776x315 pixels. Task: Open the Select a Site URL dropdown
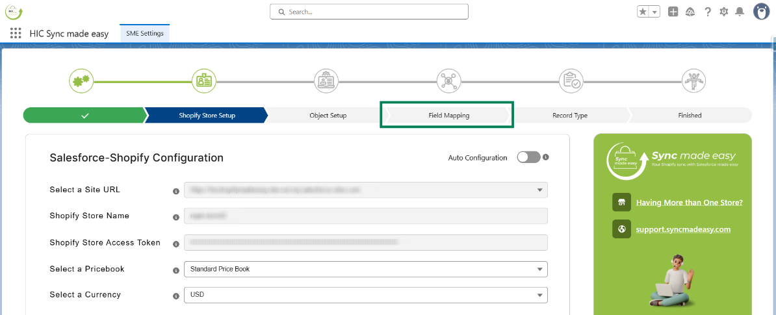(x=366, y=190)
